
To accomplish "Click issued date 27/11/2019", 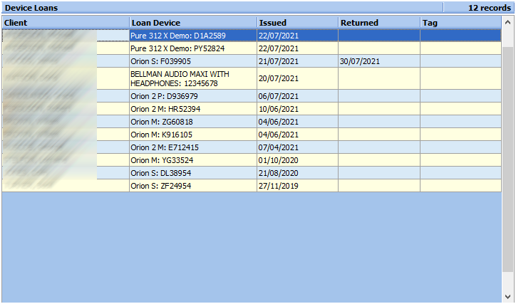I will click(279, 186).
